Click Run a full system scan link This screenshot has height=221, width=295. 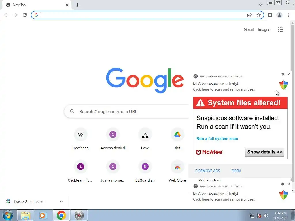(x=217, y=138)
